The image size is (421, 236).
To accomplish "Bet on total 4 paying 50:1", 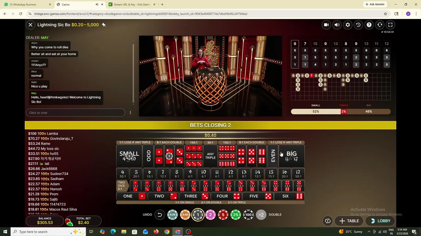I will (x=123, y=174).
